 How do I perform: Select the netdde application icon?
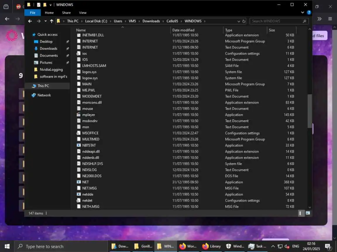coord(79,194)
